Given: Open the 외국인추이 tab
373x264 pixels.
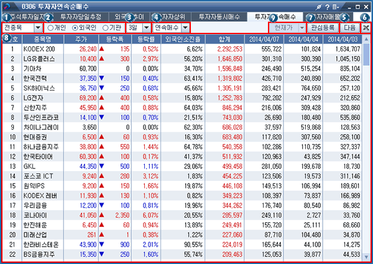Looking at the screenshot, I should 129,17.
